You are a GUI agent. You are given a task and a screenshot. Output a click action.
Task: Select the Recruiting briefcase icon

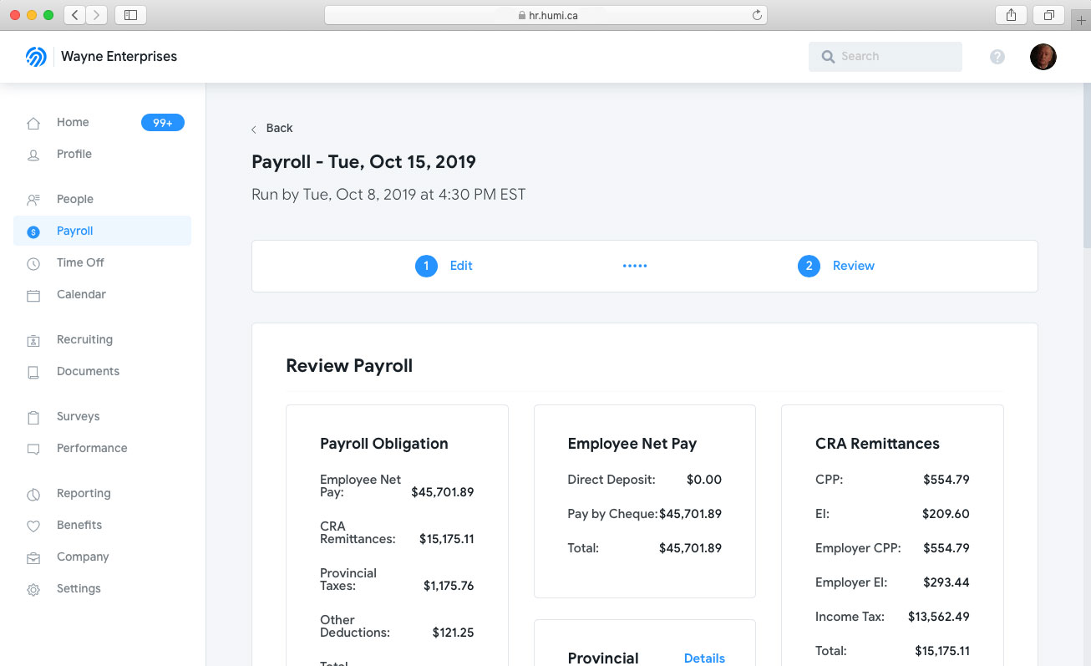click(x=33, y=339)
